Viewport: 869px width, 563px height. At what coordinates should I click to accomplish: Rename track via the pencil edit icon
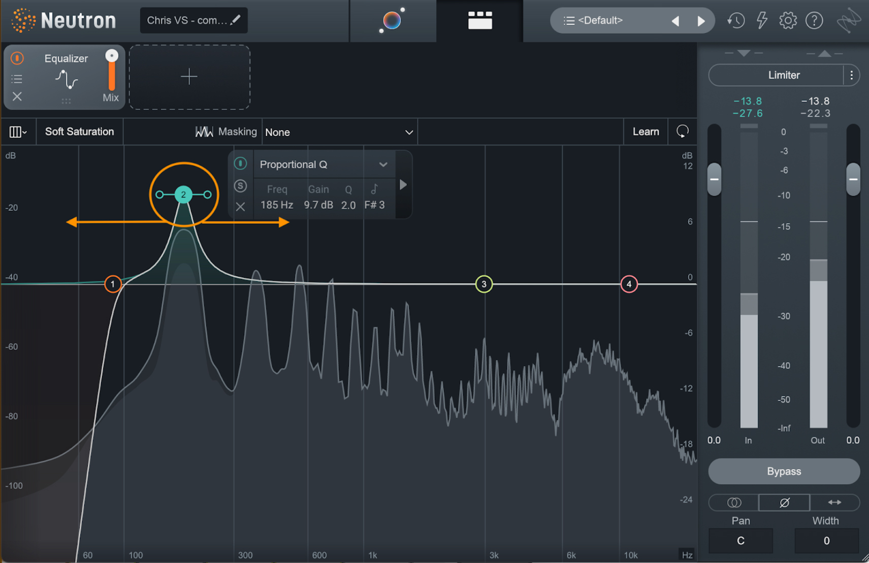point(235,20)
